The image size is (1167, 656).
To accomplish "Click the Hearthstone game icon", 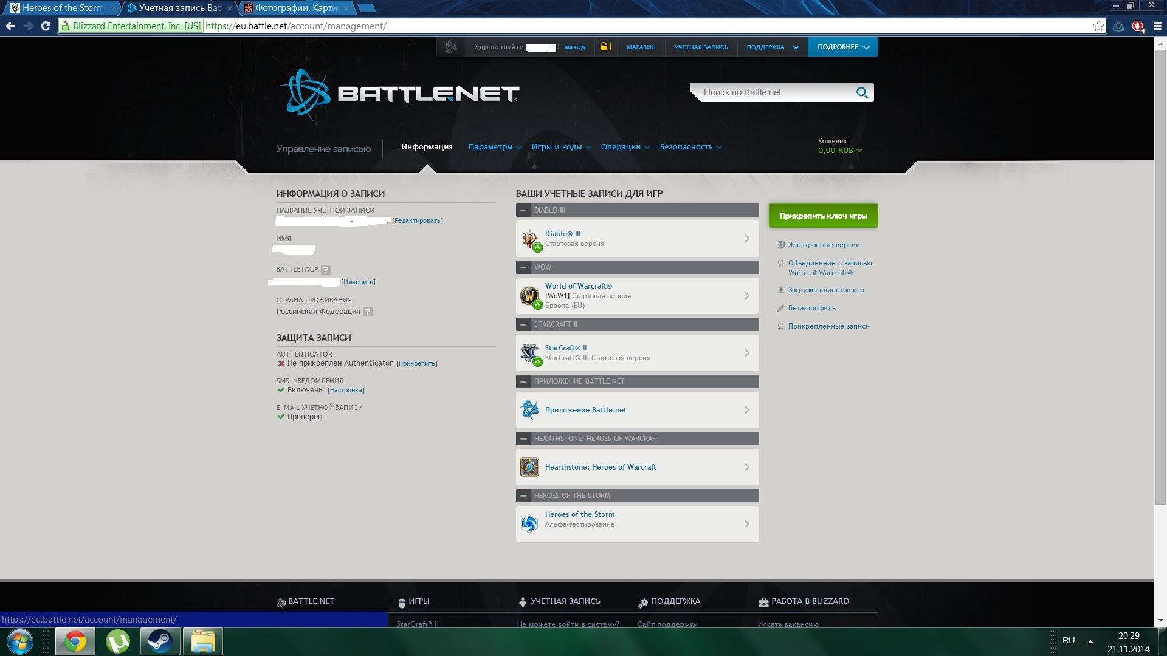I will (x=529, y=467).
